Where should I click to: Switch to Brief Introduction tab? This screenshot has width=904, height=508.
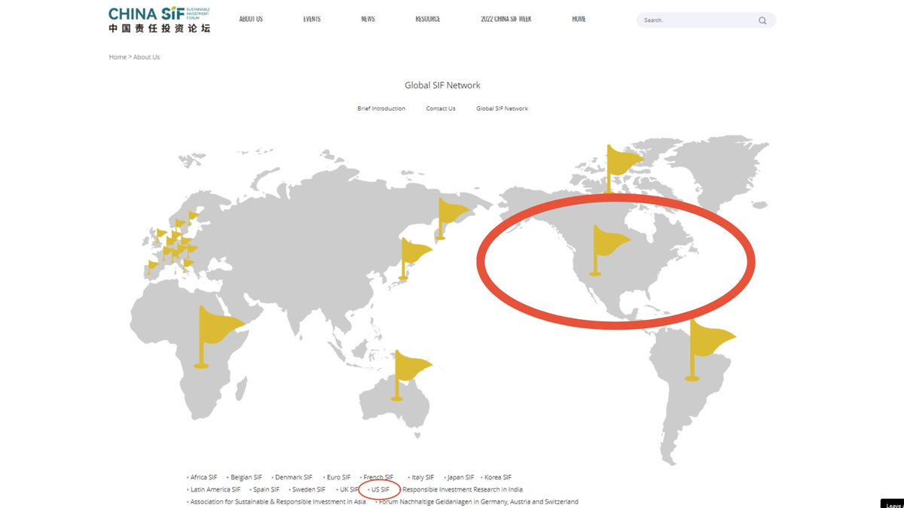click(381, 108)
